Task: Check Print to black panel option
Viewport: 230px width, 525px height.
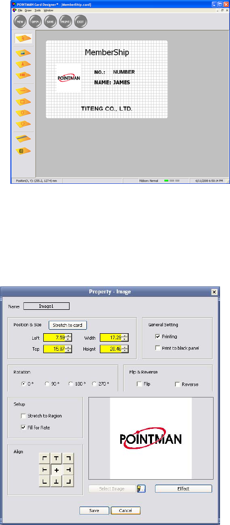Action: click(x=158, y=348)
